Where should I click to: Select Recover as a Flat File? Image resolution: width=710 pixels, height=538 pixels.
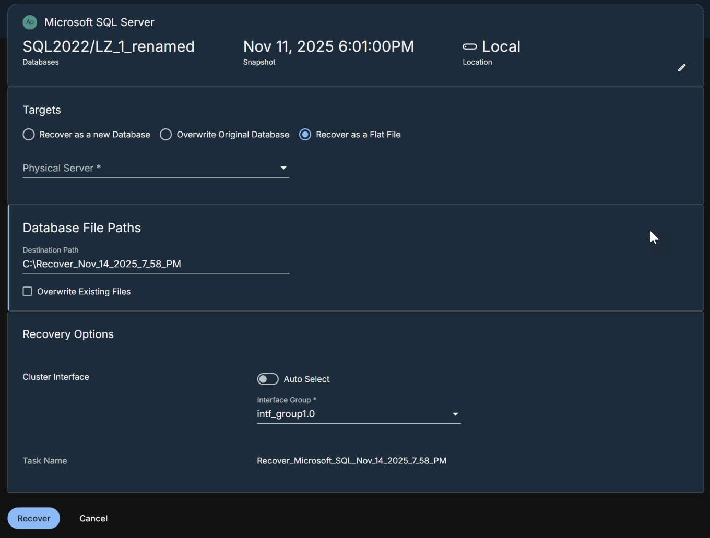click(x=305, y=135)
